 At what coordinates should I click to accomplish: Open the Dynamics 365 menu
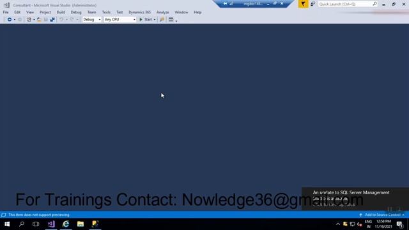pos(139,12)
